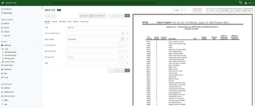255x108 pixels.
Task: Click the top Discard button
Action: pos(111,16)
